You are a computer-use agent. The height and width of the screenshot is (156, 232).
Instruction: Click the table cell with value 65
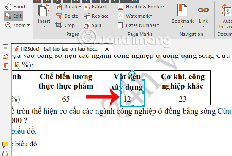coord(66,99)
